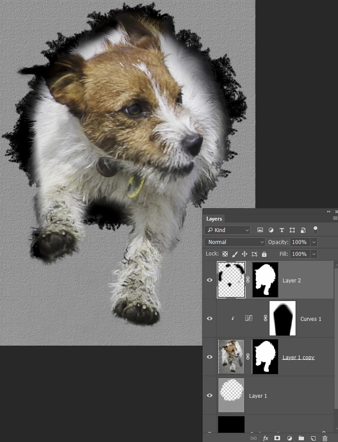Select Layer 1 thumbnail

click(231, 395)
